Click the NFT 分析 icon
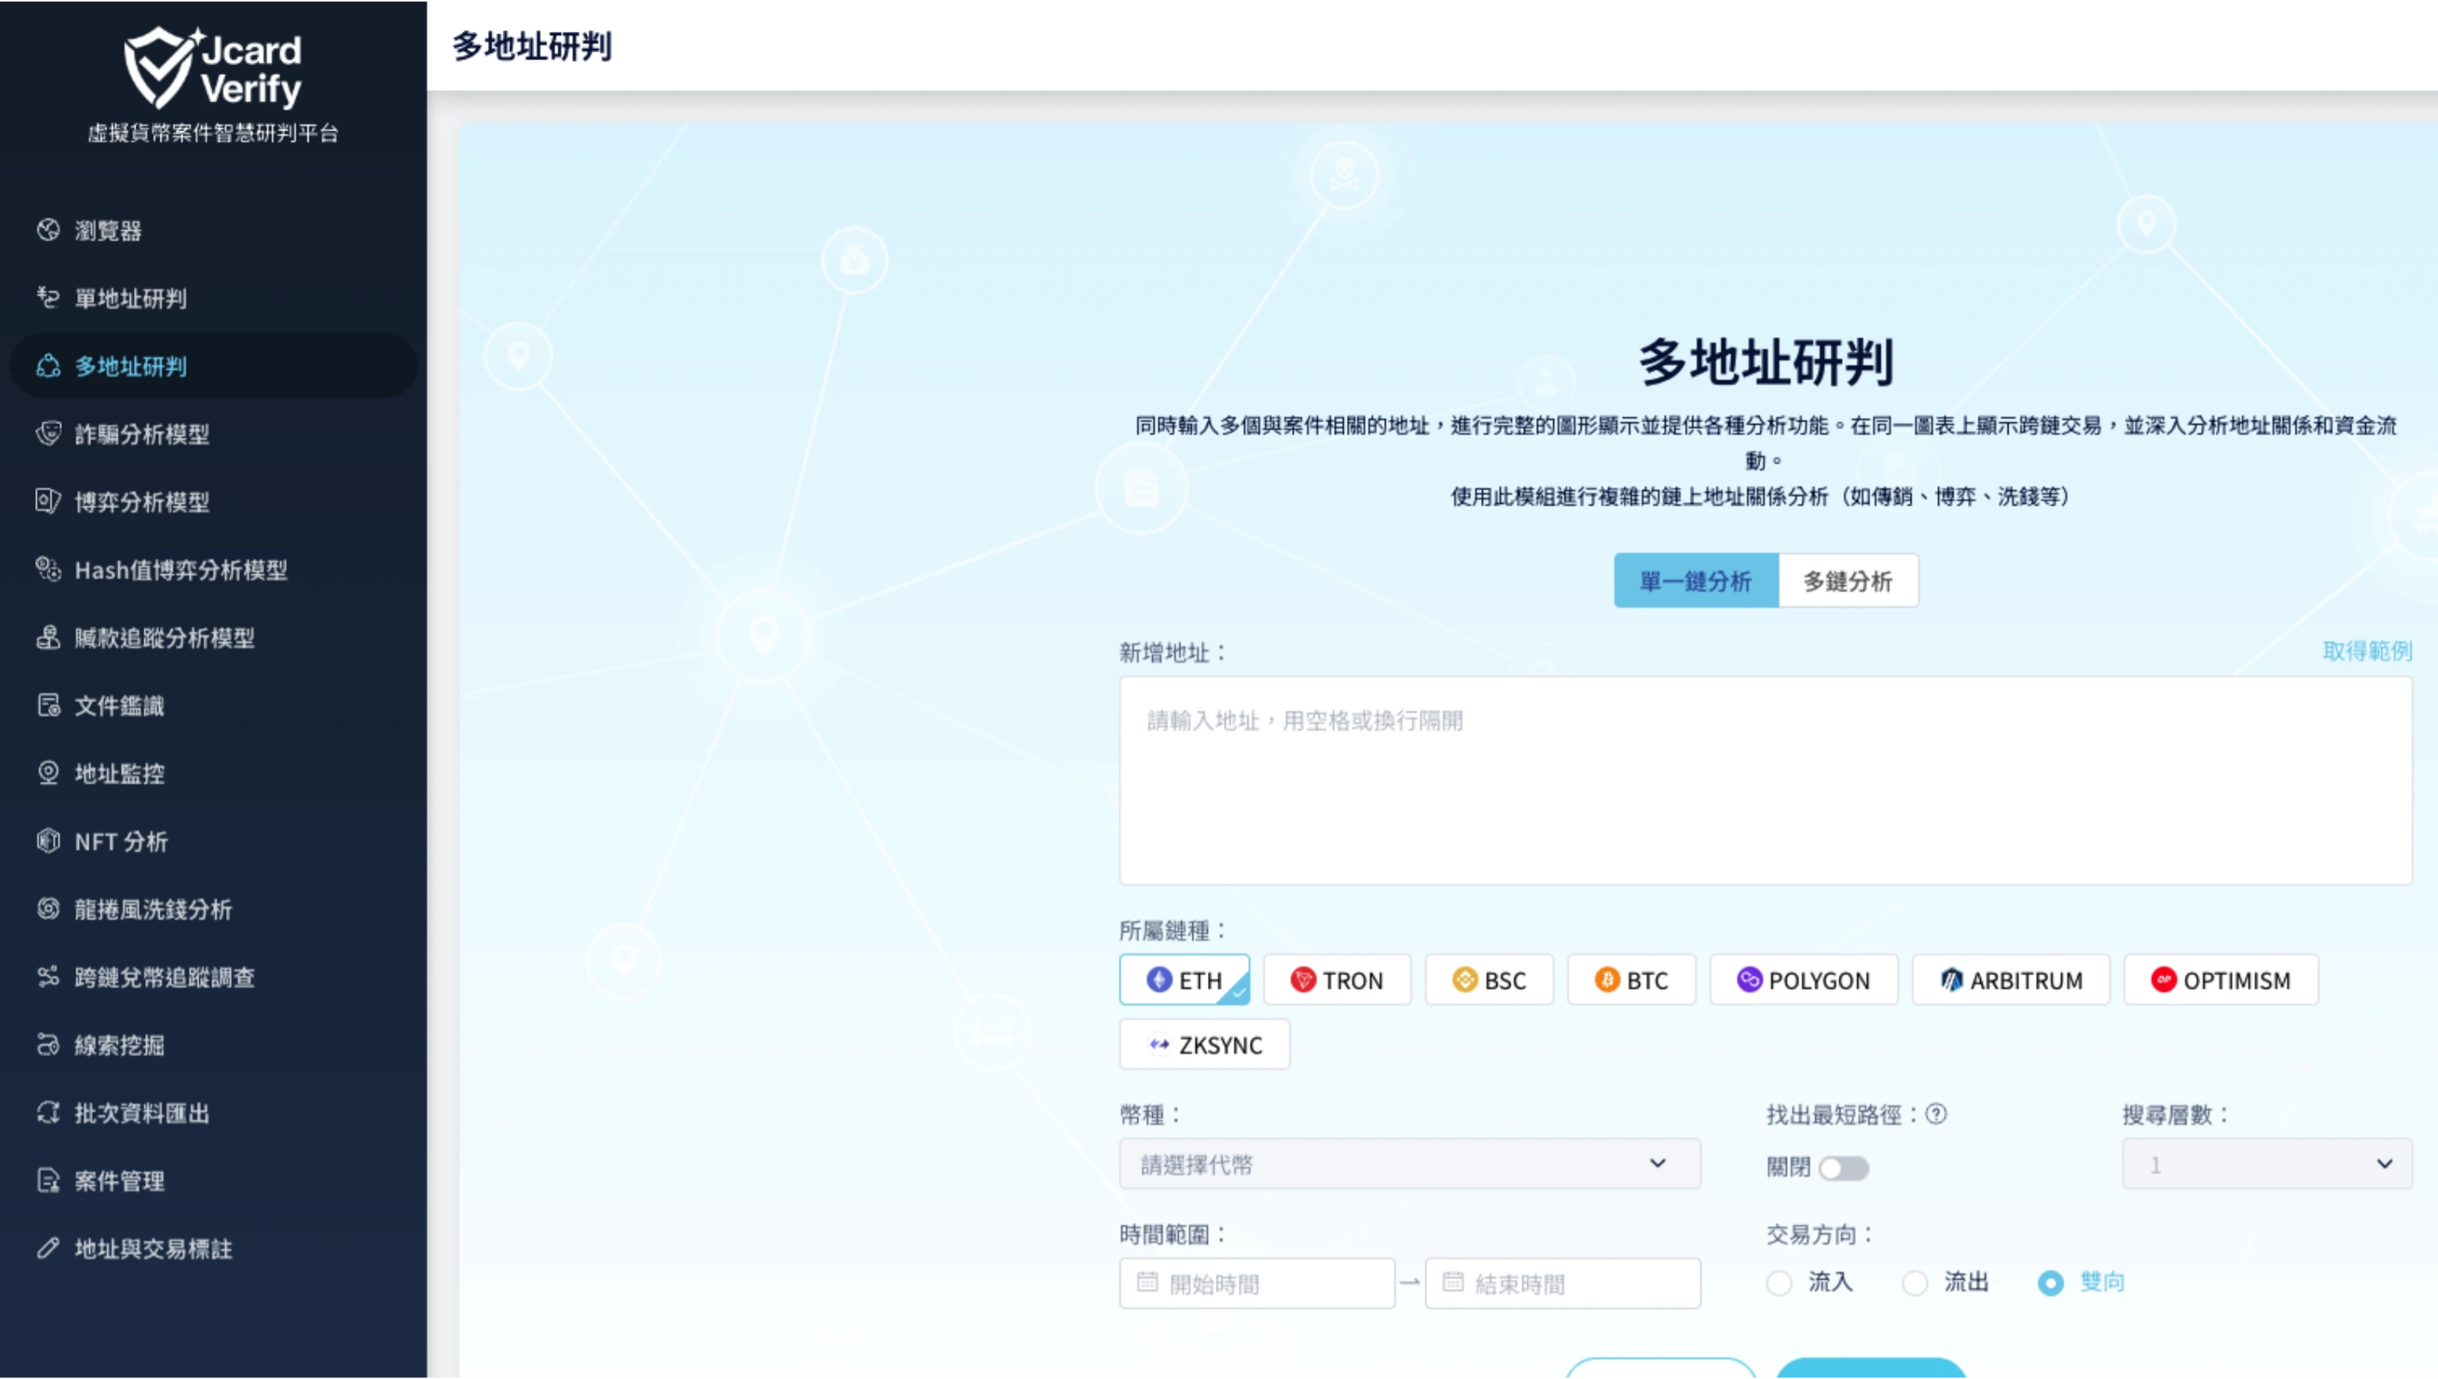This screenshot has width=2438, height=1379. point(48,841)
